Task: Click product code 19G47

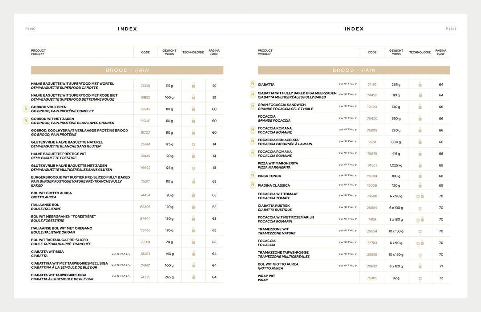Action: [x=145, y=109]
